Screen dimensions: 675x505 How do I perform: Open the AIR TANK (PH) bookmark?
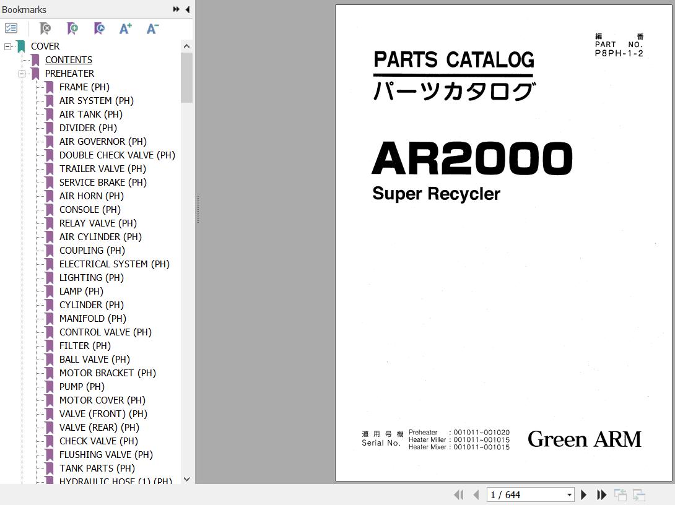(91, 114)
